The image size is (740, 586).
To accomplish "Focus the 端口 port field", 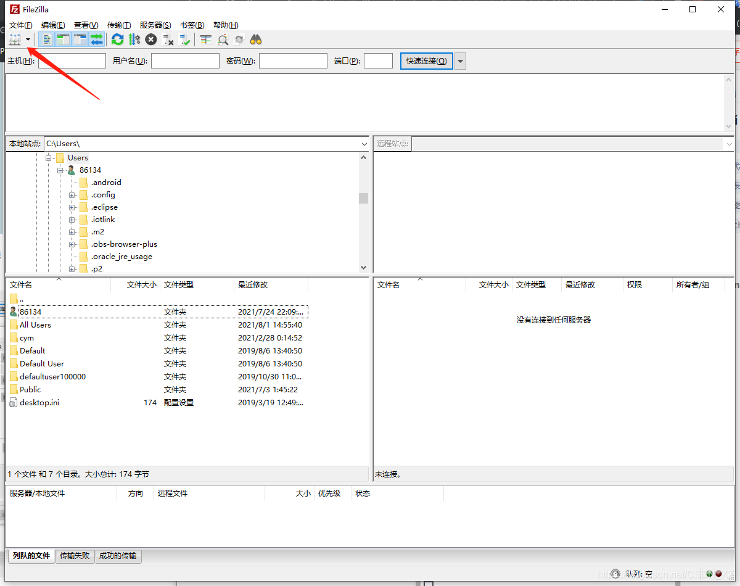I will pyautogui.click(x=378, y=60).
